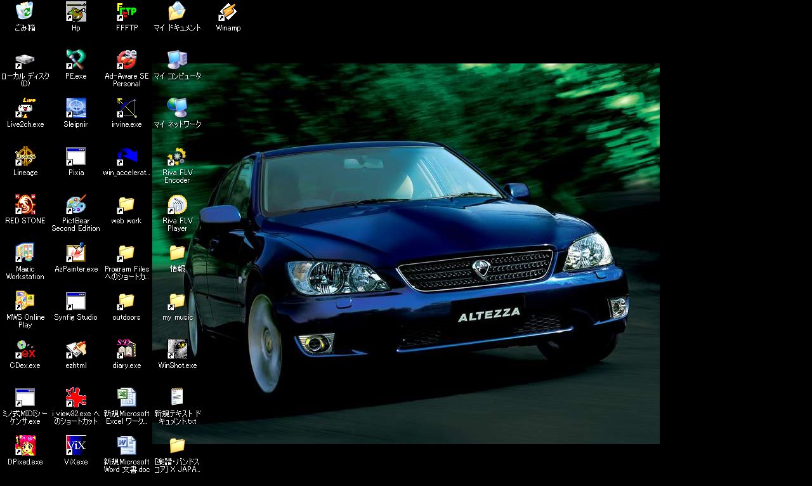Select the my music folder icon
This screenshot has height=486, width=812.
(x=177, y=301)
